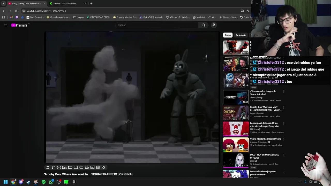This screenshot has width=331, height=186.
Task: Open Windows Start menu
Action: [x=5, y=182]
